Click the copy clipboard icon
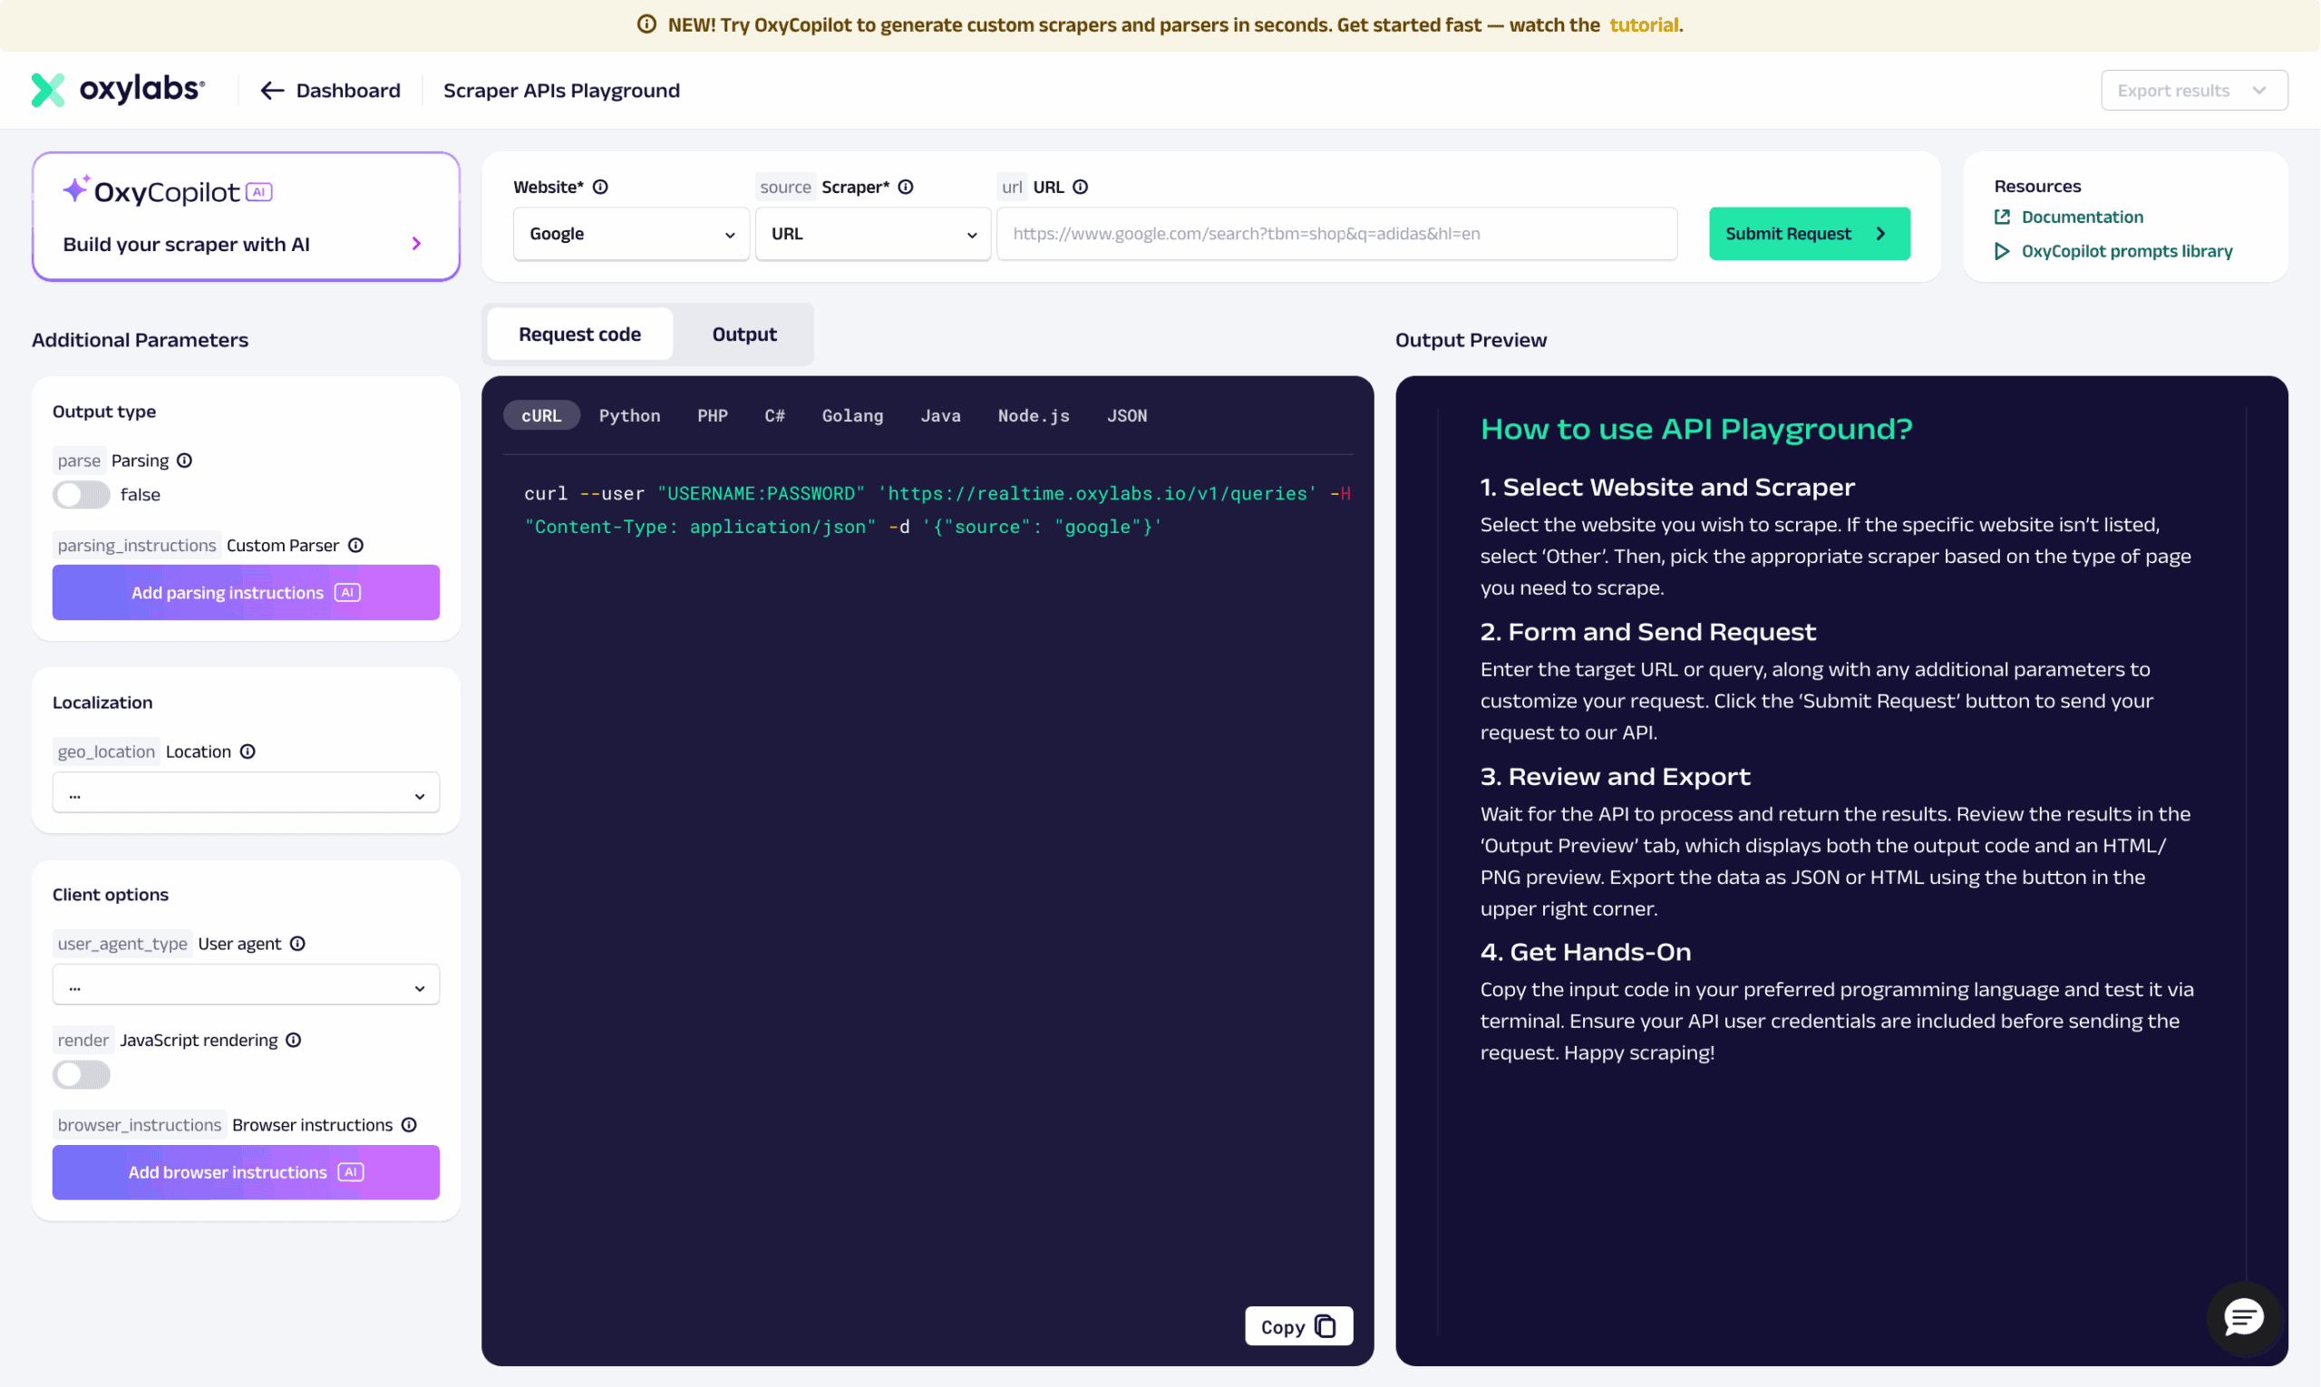This screenshot has width=2321, height=1387. pyautogui.click(x=1326, y=1327)
